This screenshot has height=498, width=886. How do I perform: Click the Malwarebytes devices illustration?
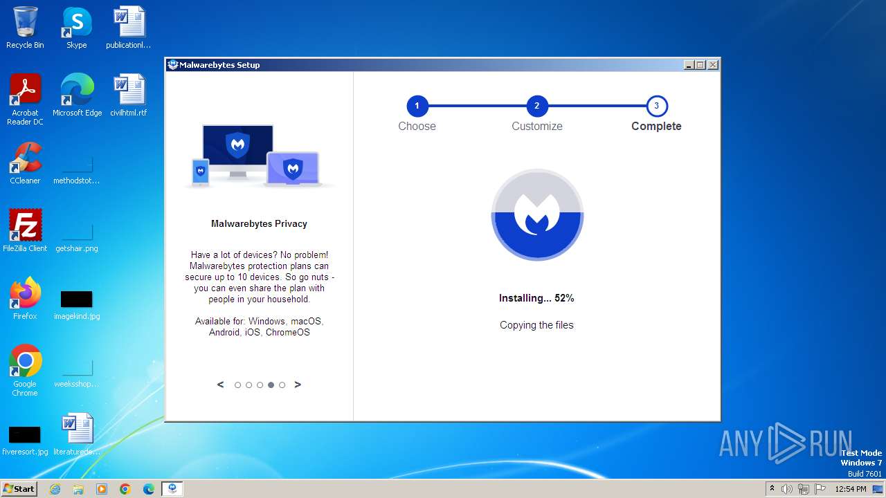point(260,156)
